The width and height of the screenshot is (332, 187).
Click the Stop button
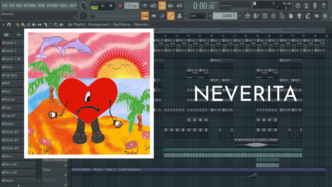pyautogui.click(x=111, y=6)
